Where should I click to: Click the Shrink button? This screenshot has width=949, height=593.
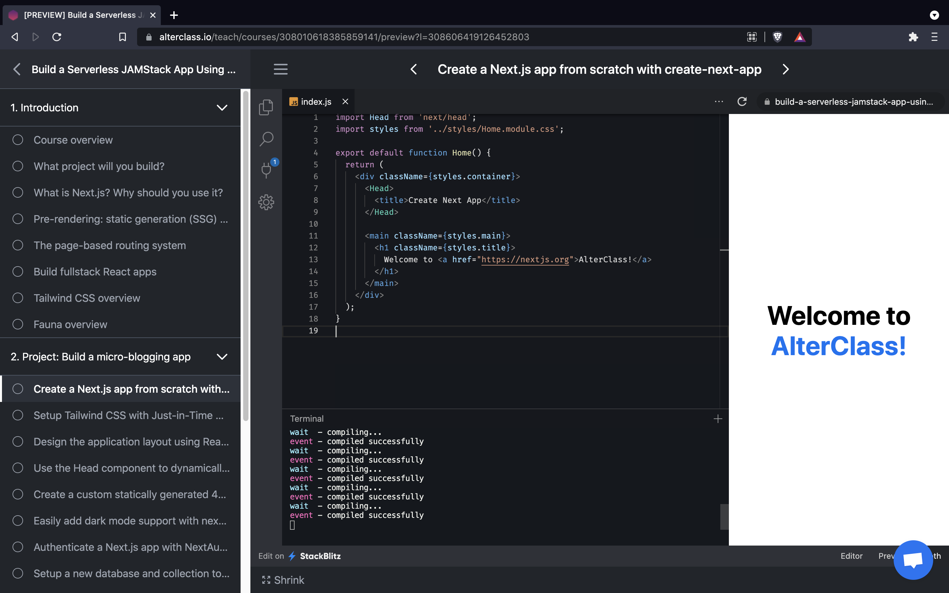(x=283, y=580)
